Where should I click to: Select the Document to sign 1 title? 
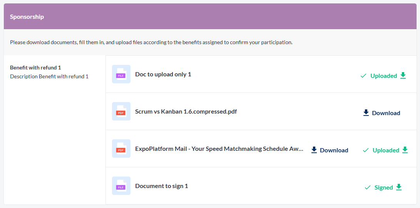pos(161,186)
